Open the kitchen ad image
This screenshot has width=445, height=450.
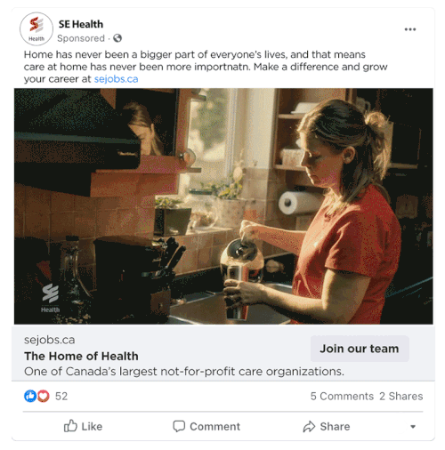click(223, 206)
